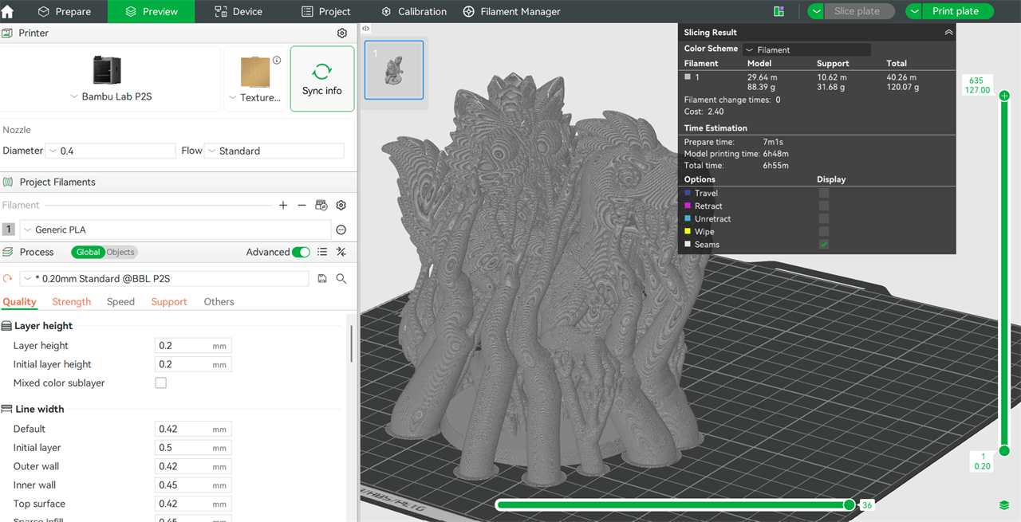Open 0.20mm Standard preset dropdown
Viewport: 1021px width, 522px height.
pyautogui.click(x=164, y=278)
